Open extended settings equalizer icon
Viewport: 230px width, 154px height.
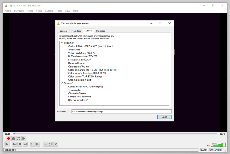point(38,144)
